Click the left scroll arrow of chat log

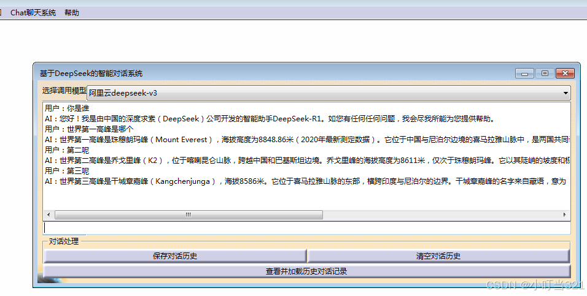pyautogui.click(x=49, y=214)
